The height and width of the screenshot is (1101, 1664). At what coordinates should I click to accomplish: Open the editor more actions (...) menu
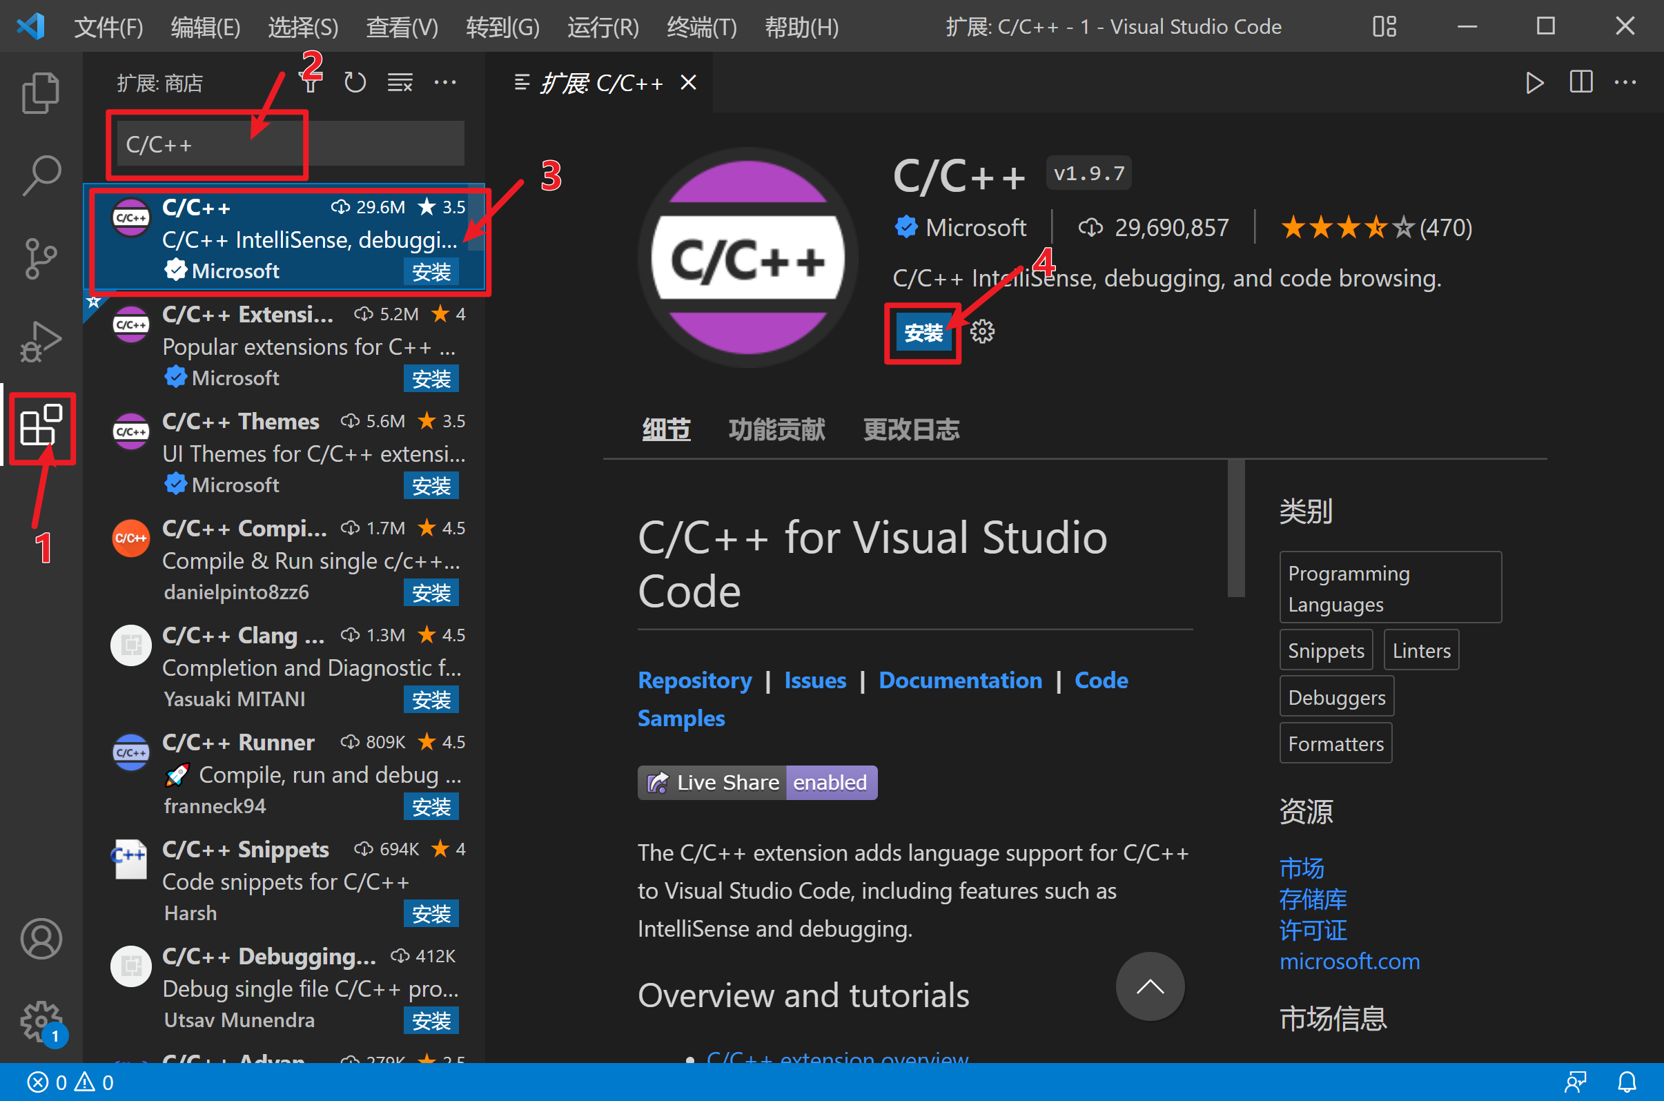[1626, 82]
